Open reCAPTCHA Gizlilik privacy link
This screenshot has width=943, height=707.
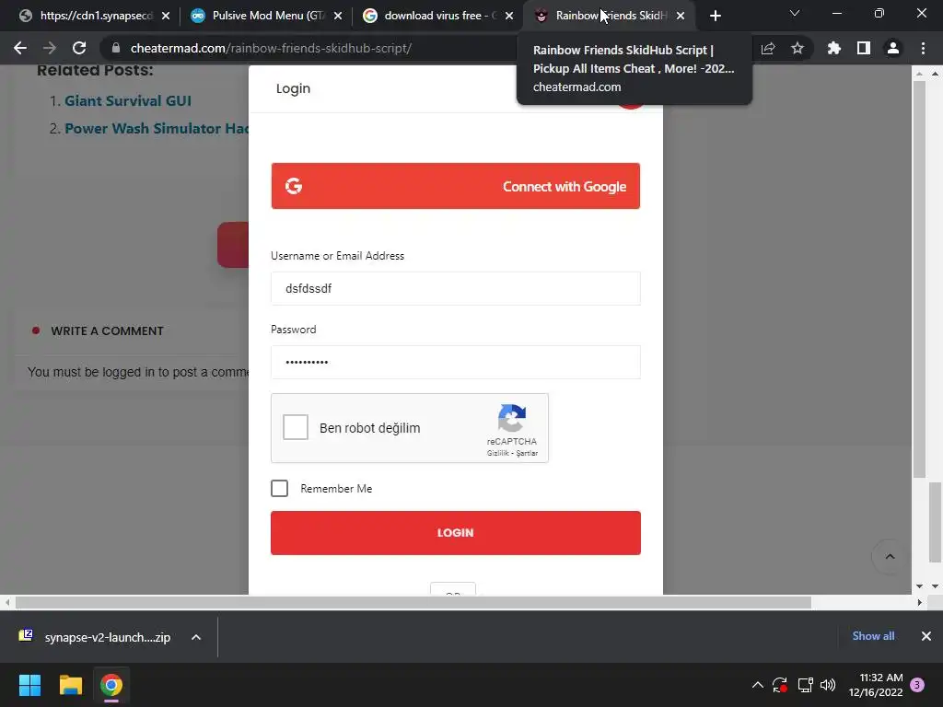[x=497, y=453]
